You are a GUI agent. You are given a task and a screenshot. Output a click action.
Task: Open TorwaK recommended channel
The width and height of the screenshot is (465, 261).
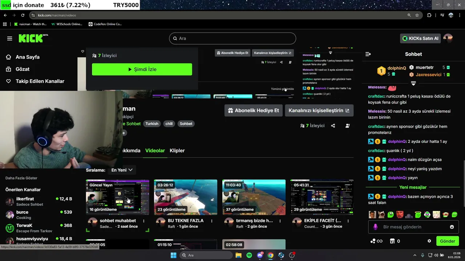39,228
